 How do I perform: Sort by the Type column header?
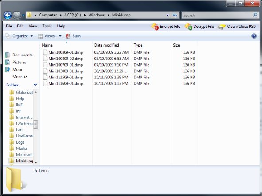tap(151, 45)
